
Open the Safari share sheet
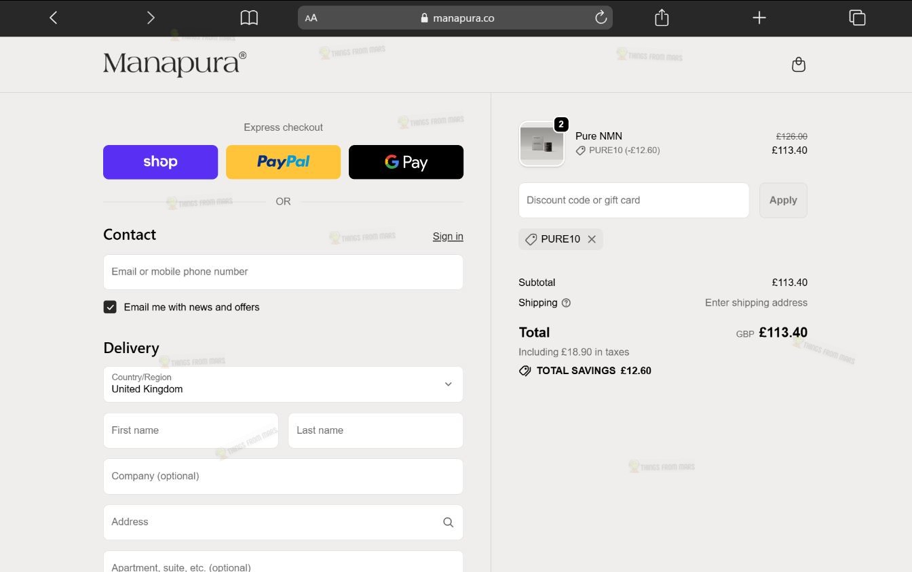coord(662,18)
